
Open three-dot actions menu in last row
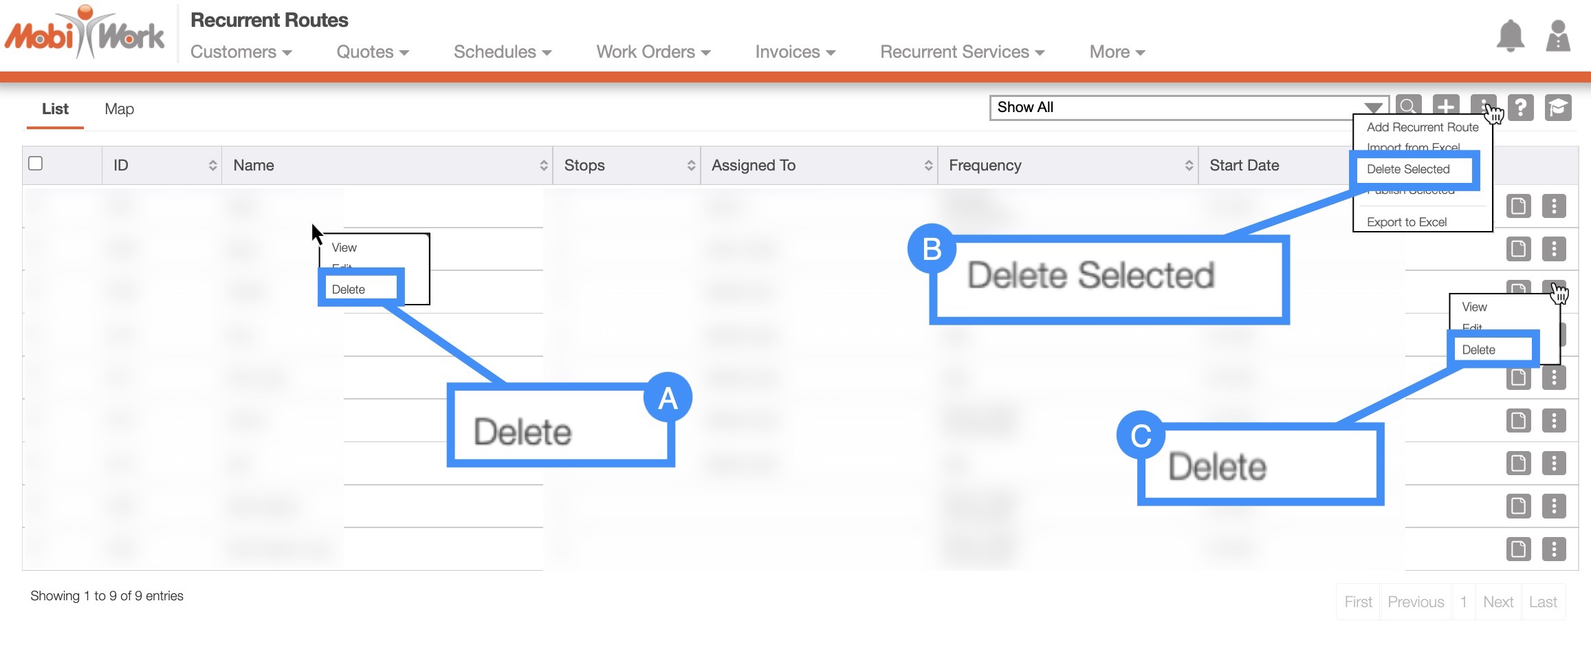[x=1553, y=549]
